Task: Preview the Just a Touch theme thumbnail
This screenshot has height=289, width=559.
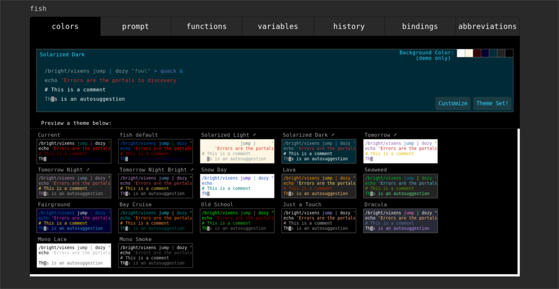Action: 319,220
